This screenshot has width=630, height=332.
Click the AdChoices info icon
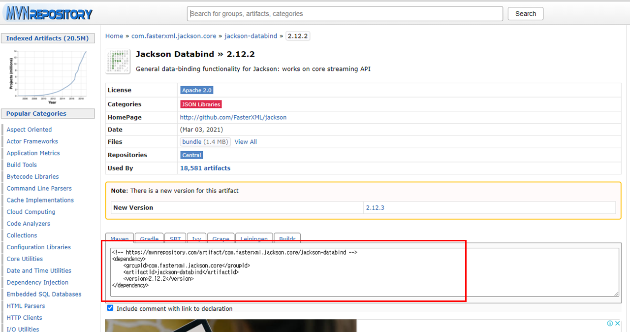tap(610, 323)
